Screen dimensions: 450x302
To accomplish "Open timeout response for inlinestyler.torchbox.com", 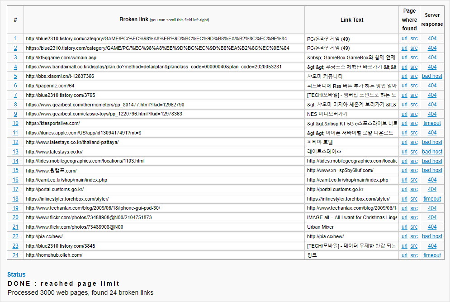I will click(x=432, y=199).
